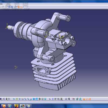Image resolution: width=108 pixels, height=108 pixels.
Task: Select the crankshaft end at the model's left
Action: tap(10, 28)
